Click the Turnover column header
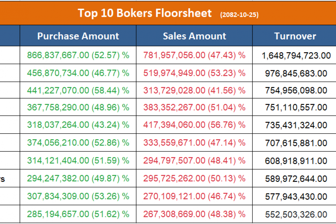 click(295, 36)
